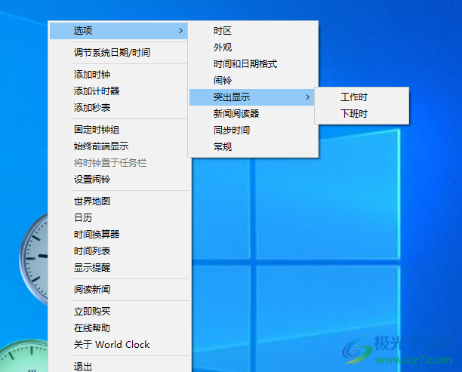Select 闹铃 in the options submenu
Viewport: 462px width, 372px height.
253,80
